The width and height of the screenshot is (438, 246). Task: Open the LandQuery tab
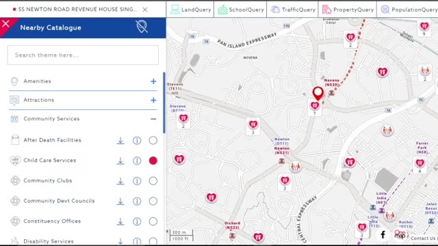pos(190,10)
